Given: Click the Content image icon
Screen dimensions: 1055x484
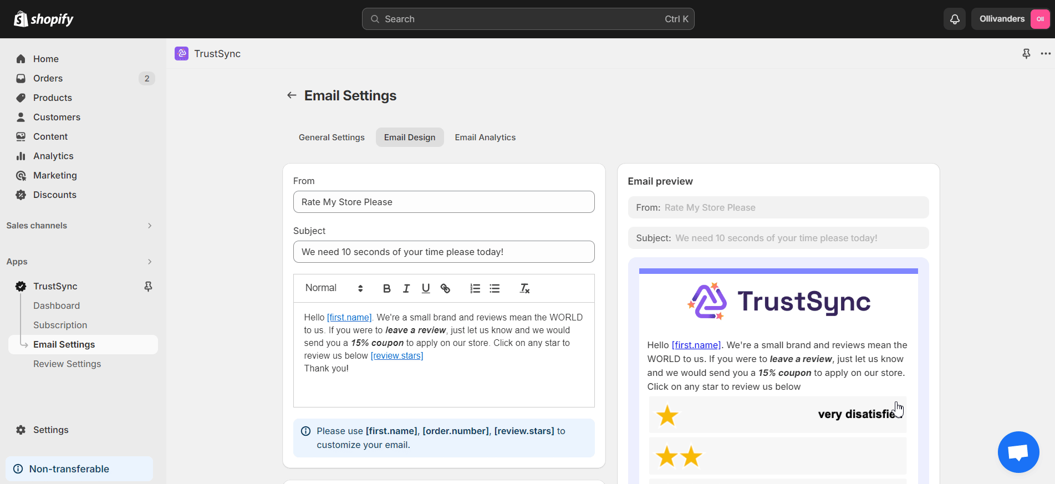Looking at the screenshot, I should point(21,136).
